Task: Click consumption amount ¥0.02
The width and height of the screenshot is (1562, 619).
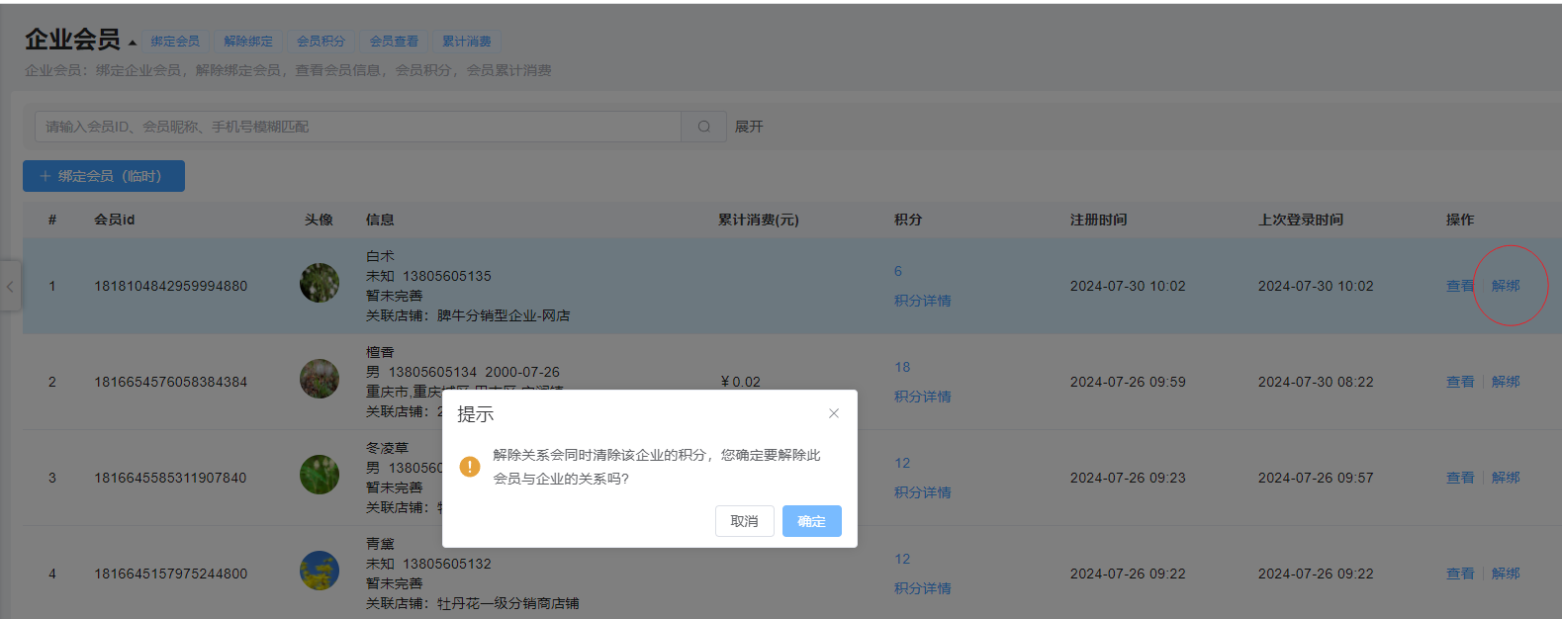Action: [741, 382]
